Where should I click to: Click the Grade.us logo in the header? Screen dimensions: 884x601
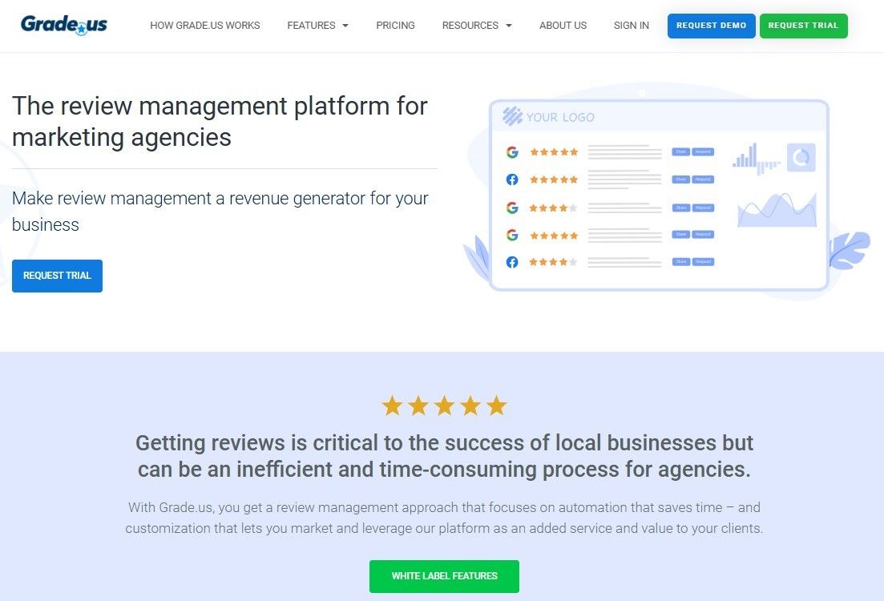[64, 25]
